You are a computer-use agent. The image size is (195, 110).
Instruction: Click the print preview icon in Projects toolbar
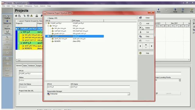[19, 16]
